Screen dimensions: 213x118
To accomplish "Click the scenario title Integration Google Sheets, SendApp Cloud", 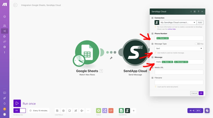I will pos(41,5).
